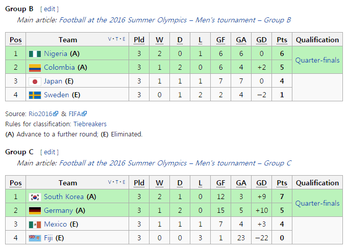Image resolution: width=347 pixels, height=250 pixels.
Task: Click the Japan flag icon
Action: 35,81
